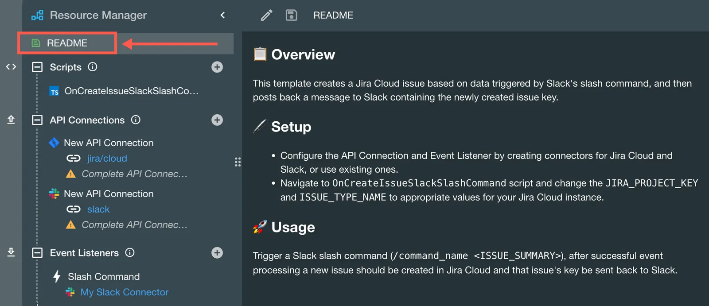Click the Jira diamond icon
Screen dimensions: 709x306
tap(54, 143)
